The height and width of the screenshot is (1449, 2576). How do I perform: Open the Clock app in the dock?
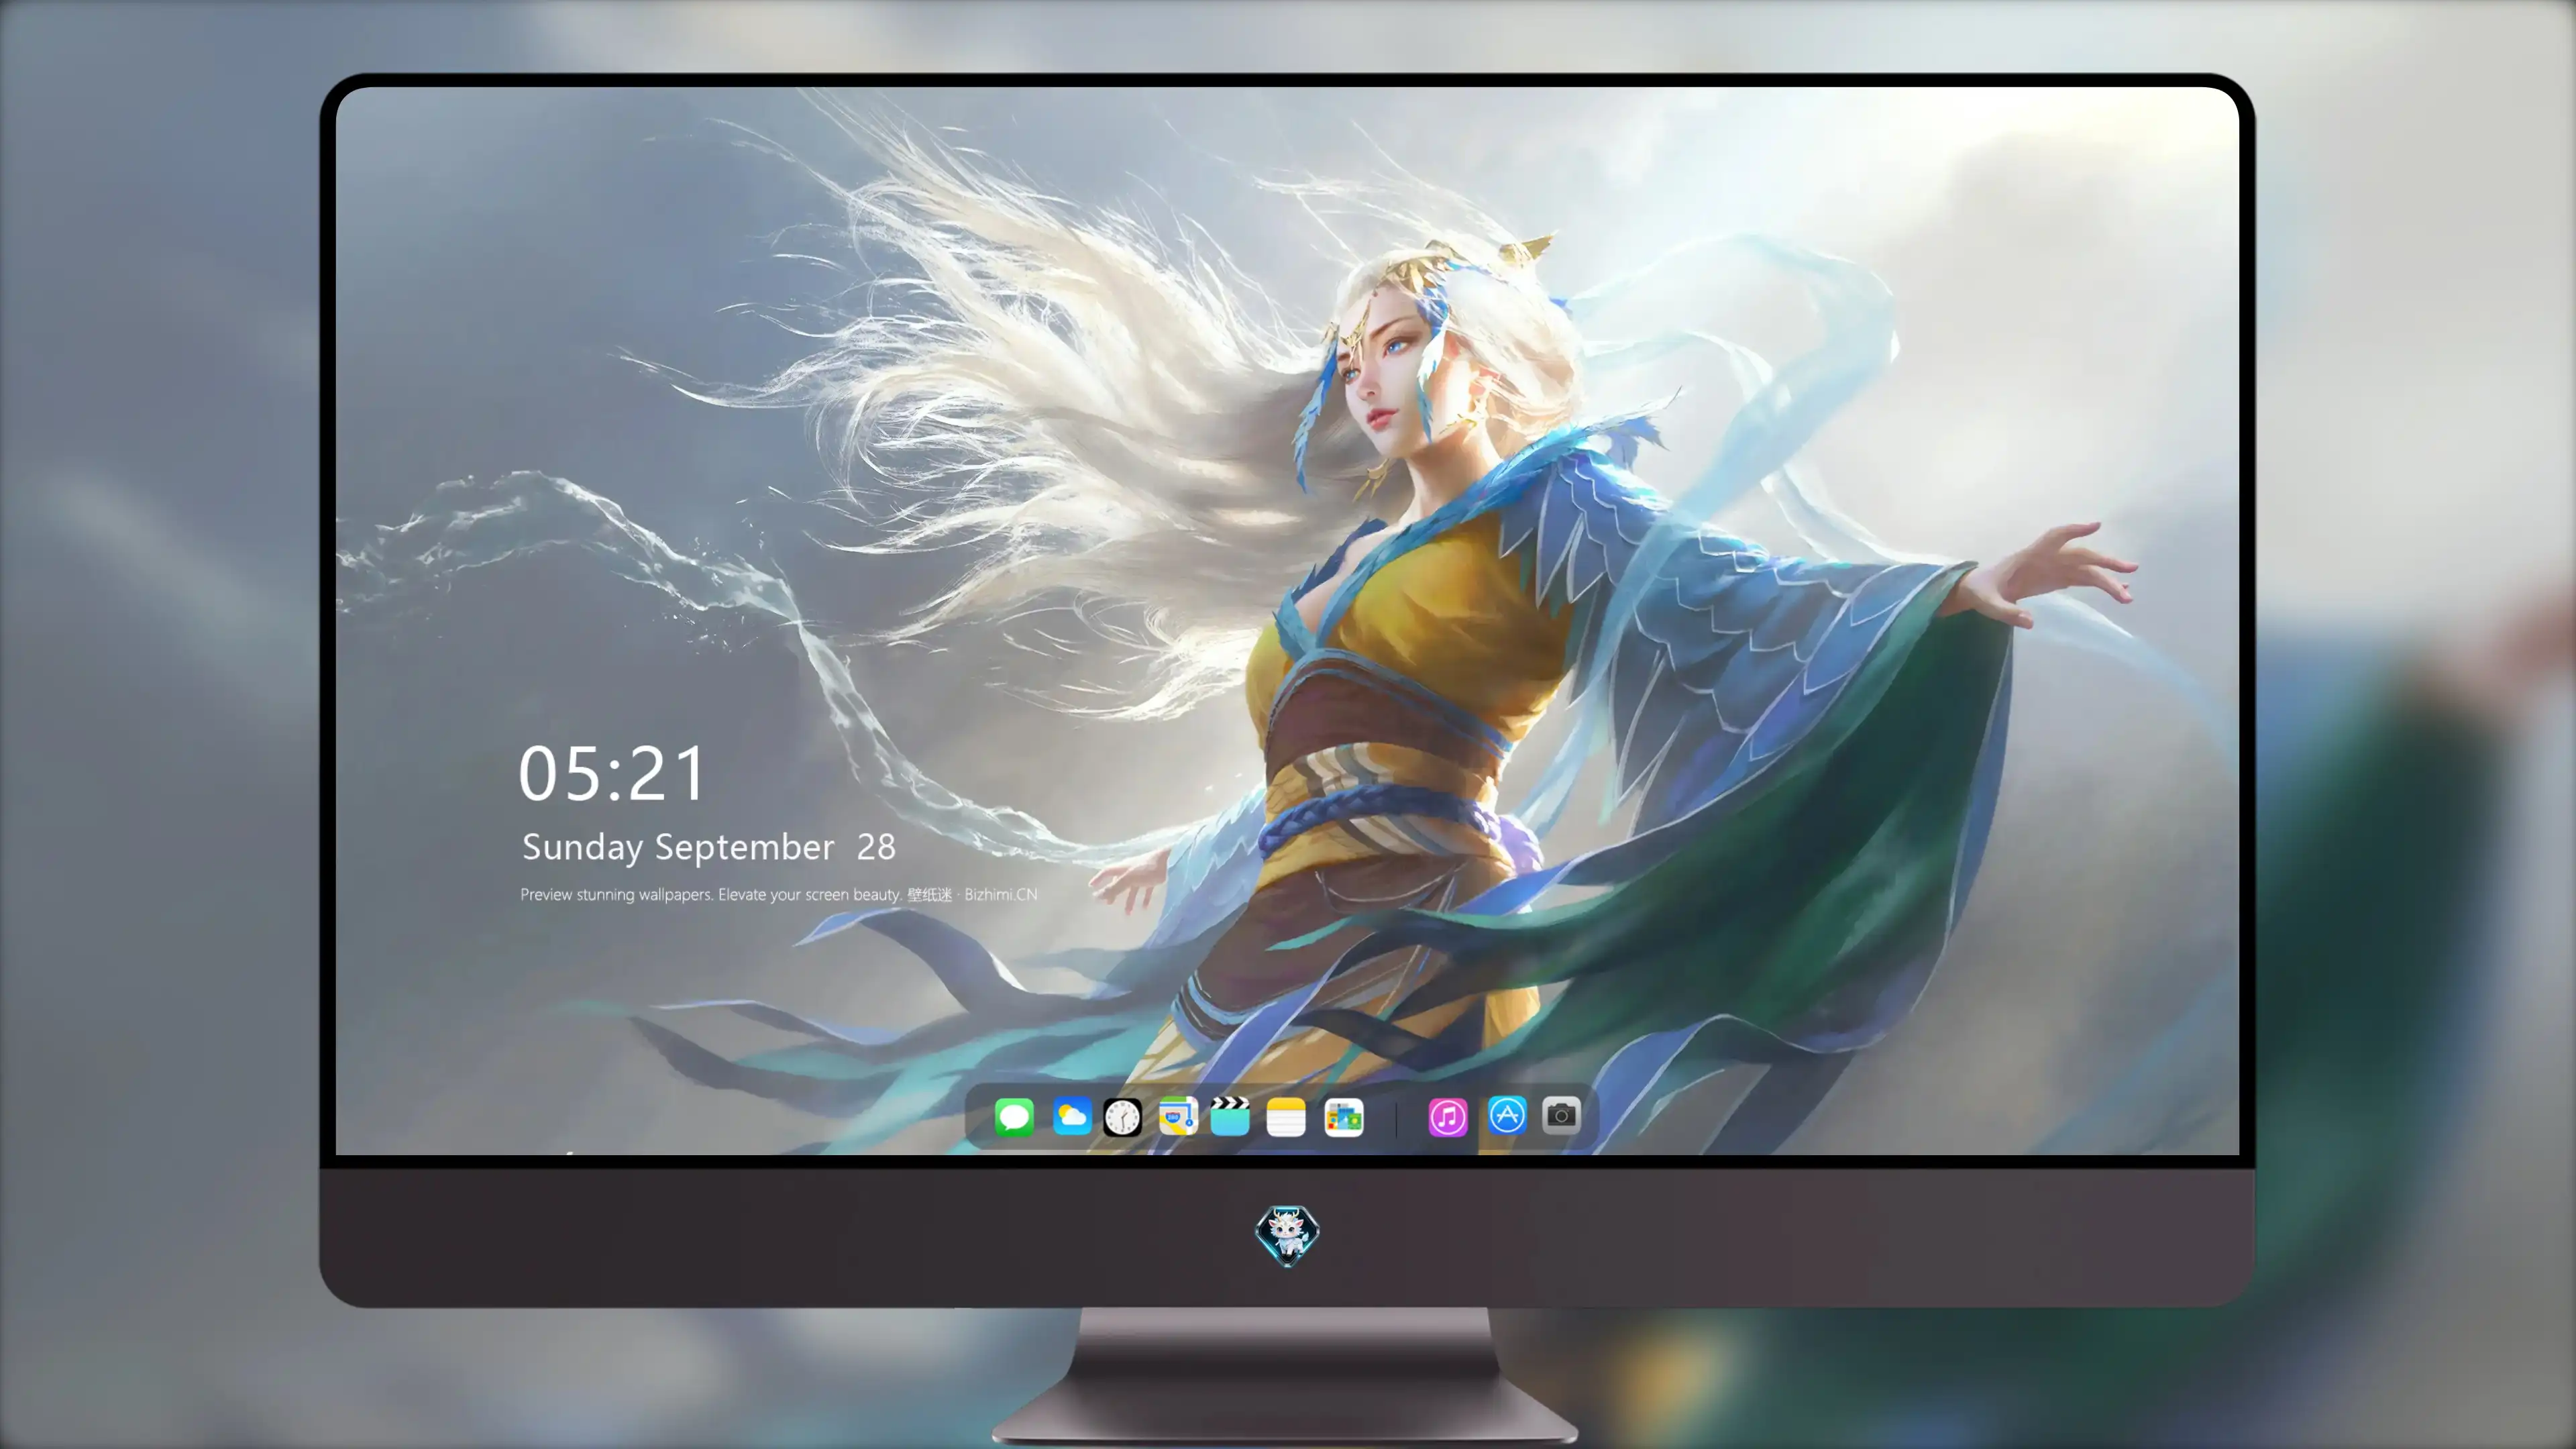pyautogui.click(x=1122, y=1117)
